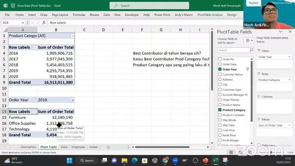Select the row 10 header
Image resolution: width=295 pixels, height=166 pixels.
tap(4, 88)
